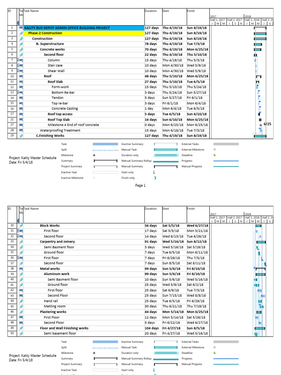Click task mode icon beside Tendon row

point(21,98)
